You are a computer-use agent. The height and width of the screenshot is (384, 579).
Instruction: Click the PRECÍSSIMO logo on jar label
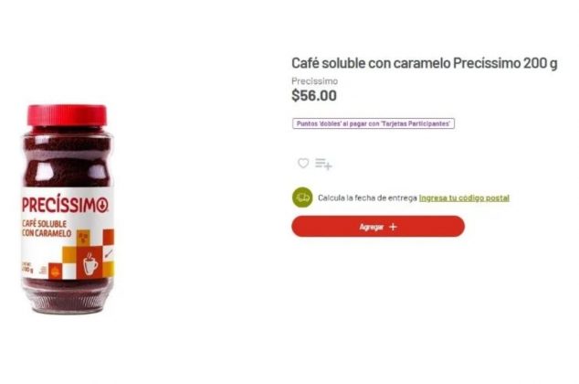(65, 205)
